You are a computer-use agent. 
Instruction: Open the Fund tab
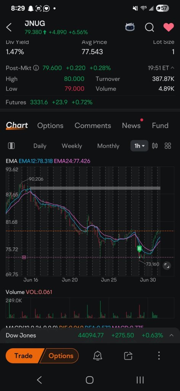[x=160, y=125]
